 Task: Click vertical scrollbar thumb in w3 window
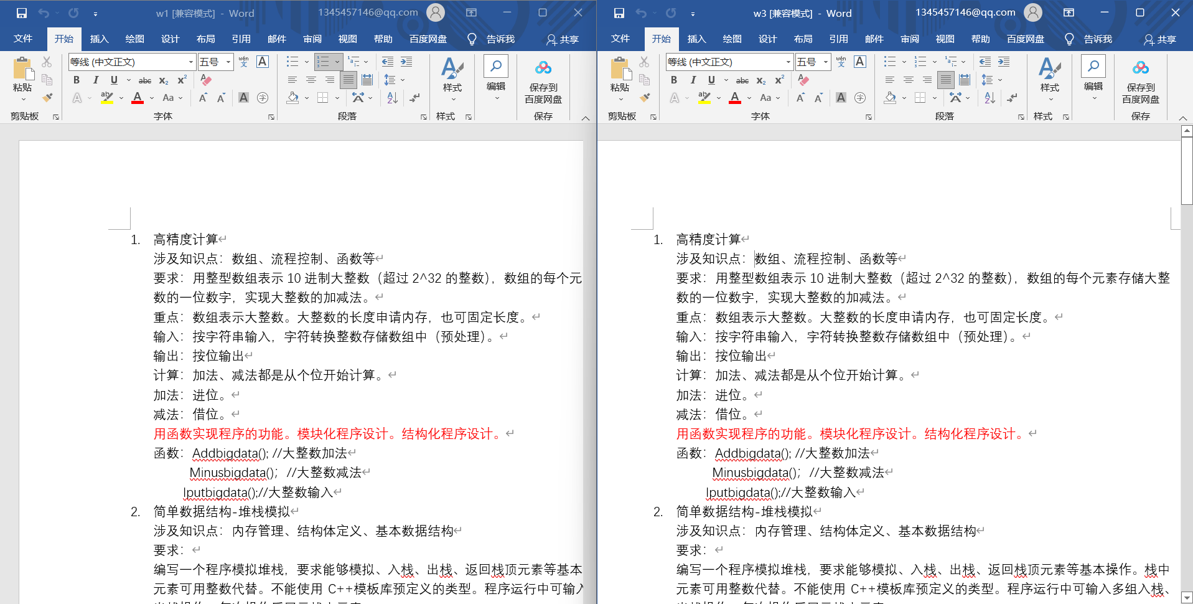[1187, 171]
